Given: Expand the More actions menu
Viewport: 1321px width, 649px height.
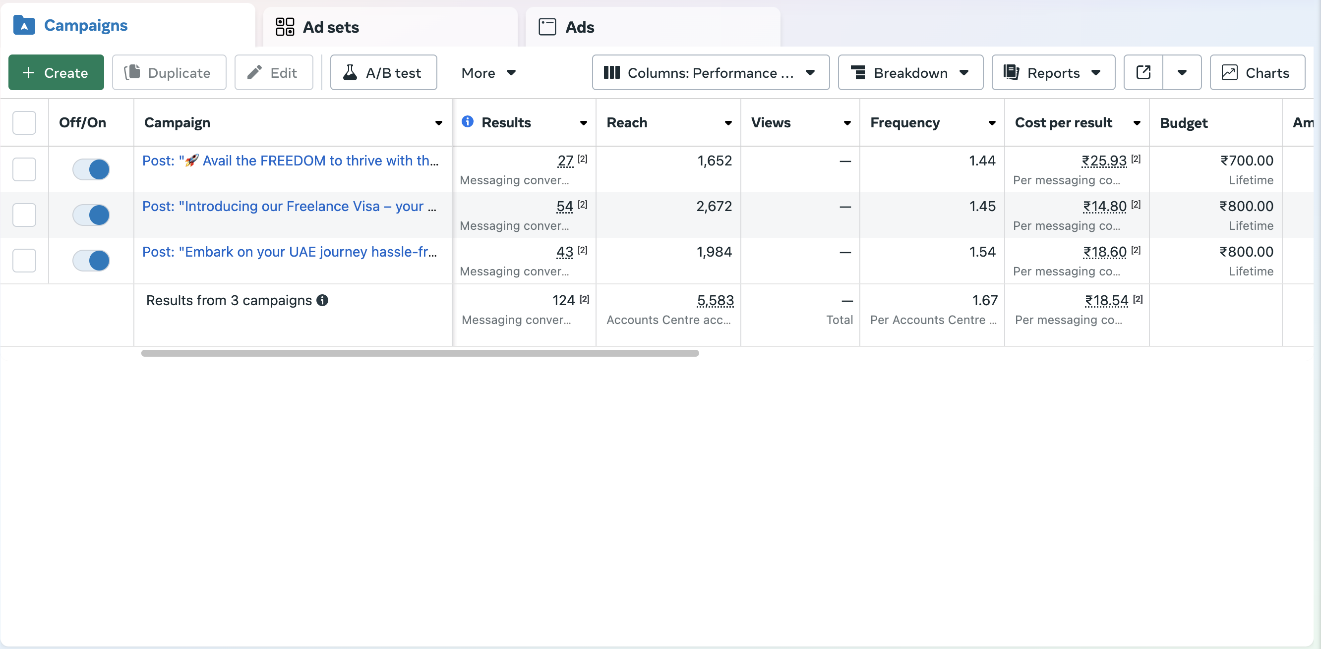Looking at the screenshot, I should click(487, 72).
